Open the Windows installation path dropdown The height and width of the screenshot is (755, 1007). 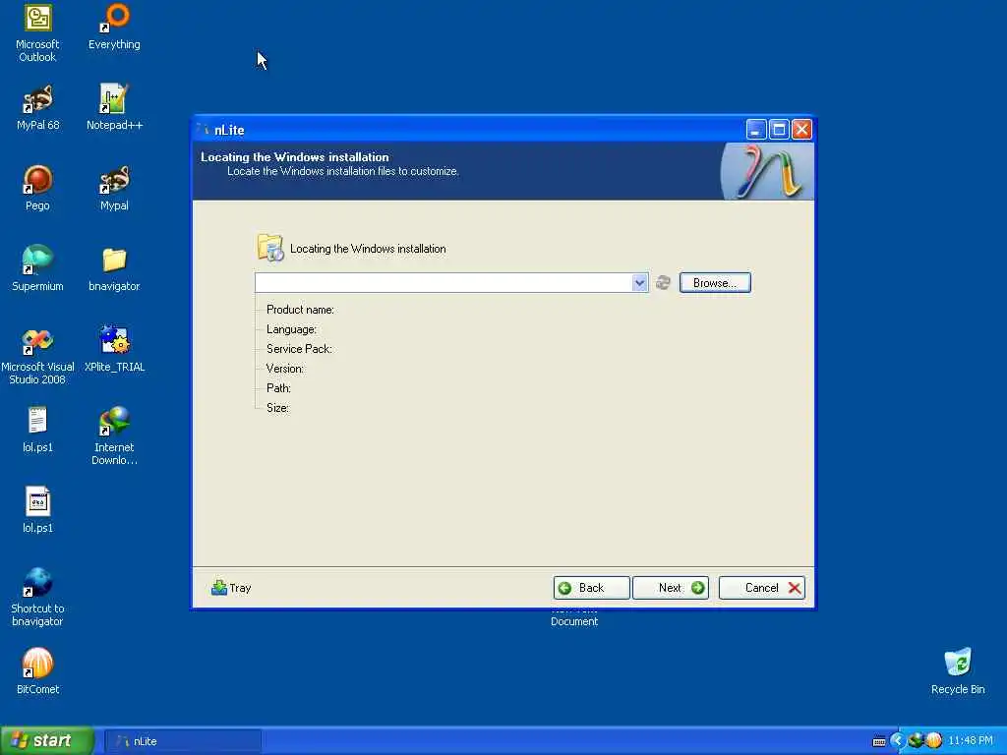pyautogui.click(x=639, y=282)
